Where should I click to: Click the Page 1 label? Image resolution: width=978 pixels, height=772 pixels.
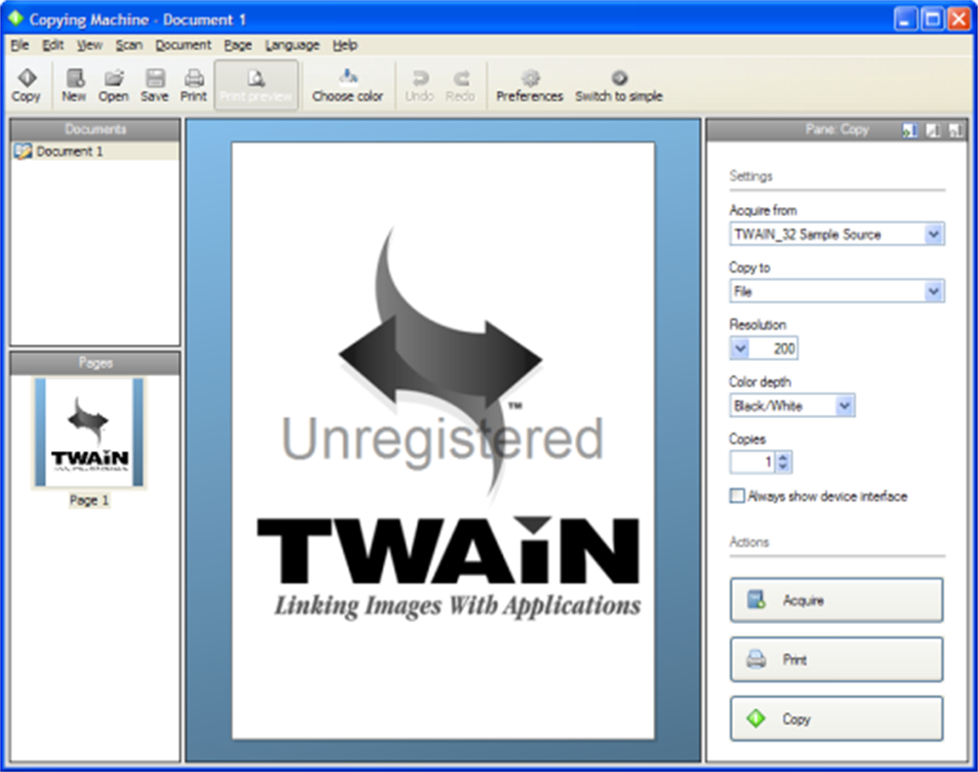tap(89, 500)
